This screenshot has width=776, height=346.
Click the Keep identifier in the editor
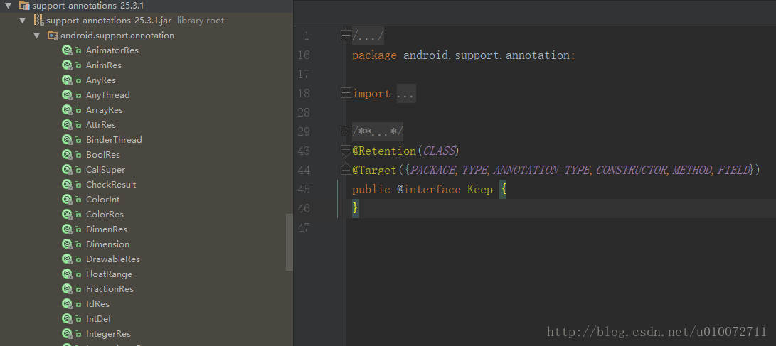(x=480, y=189)
